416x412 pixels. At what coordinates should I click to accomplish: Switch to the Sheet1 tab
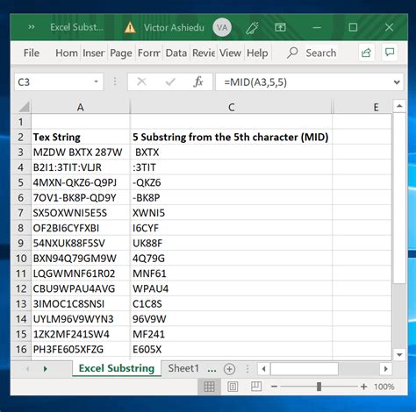click(x=183, y=368)
